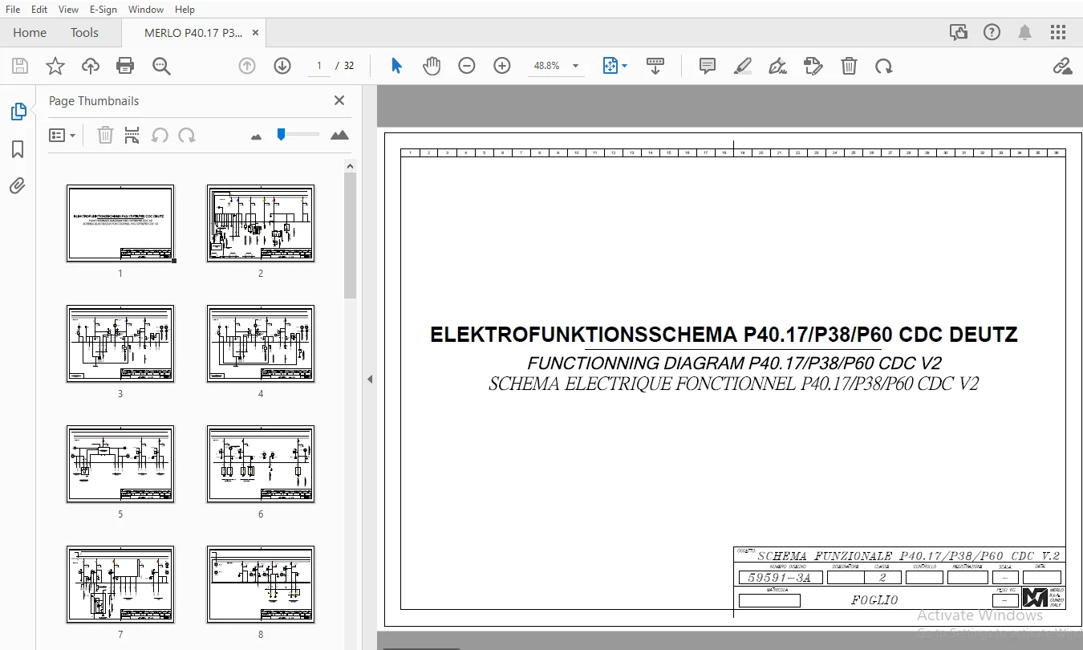The width and height of the screenshot is (1083, 650).
Task: Click the current page number field
Action: (x=320, y=66)
